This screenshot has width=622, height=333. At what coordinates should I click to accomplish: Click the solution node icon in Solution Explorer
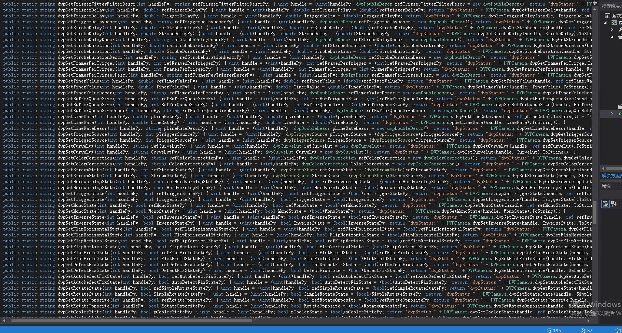[x=607, y=16]
